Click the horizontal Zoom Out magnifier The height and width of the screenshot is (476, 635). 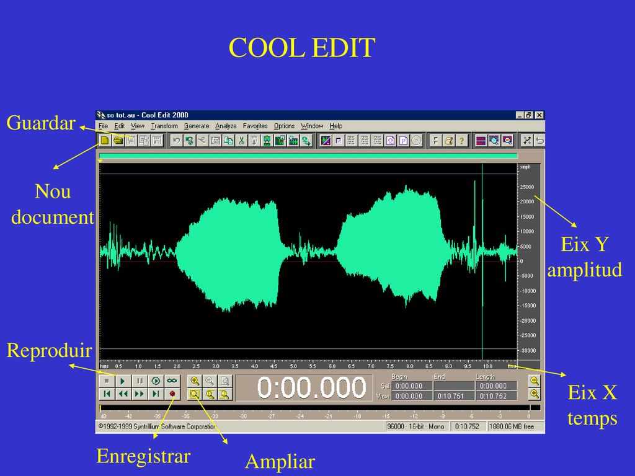tap(210, 381)
